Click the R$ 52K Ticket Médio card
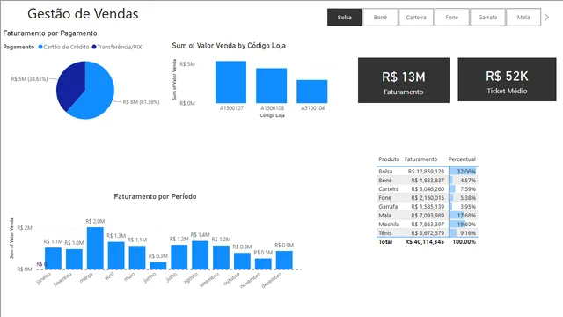The height and width of the screenshot is (317, 563). click(x=507, y=79)
